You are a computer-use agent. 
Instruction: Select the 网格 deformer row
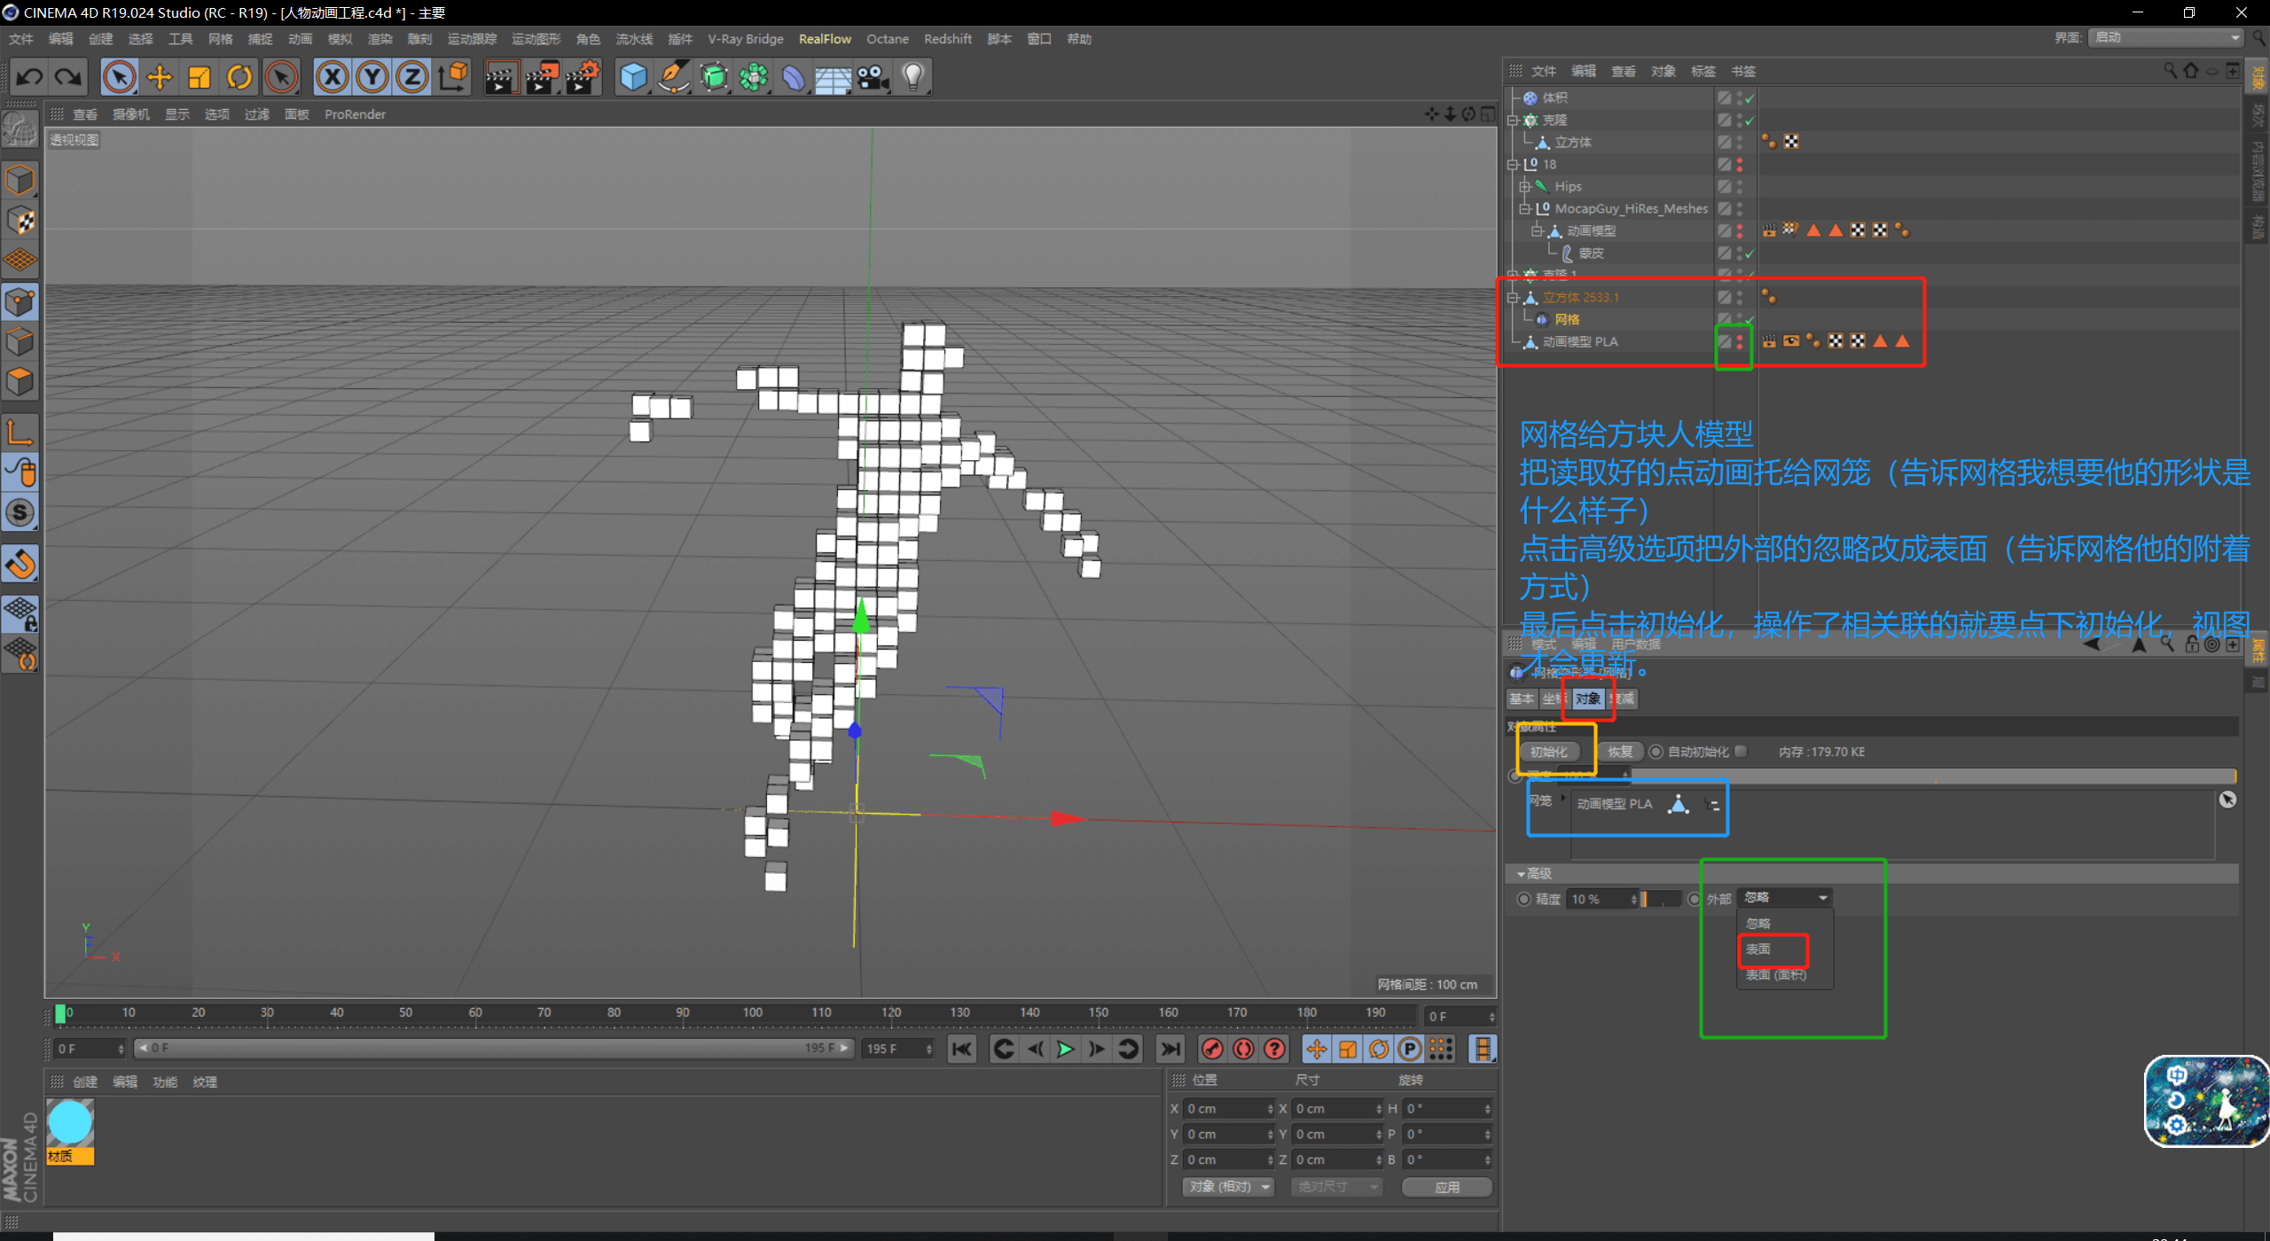1568,320
